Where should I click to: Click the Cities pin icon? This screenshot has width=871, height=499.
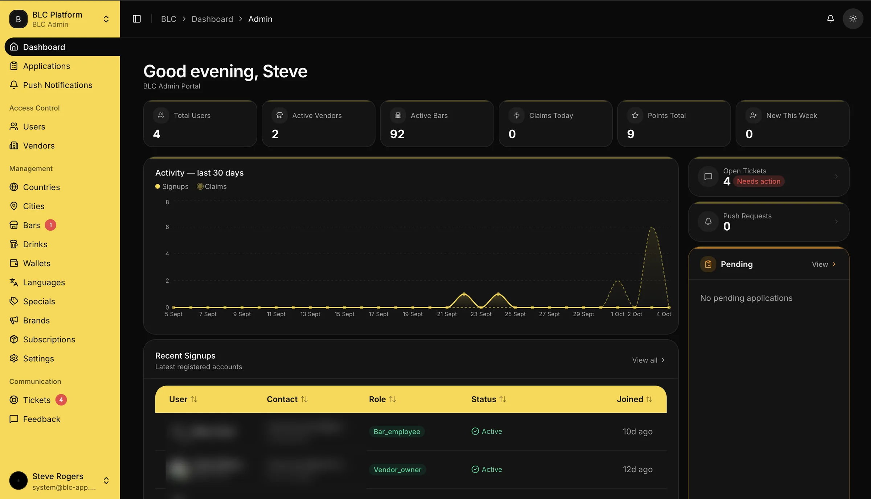click(14, 206)
